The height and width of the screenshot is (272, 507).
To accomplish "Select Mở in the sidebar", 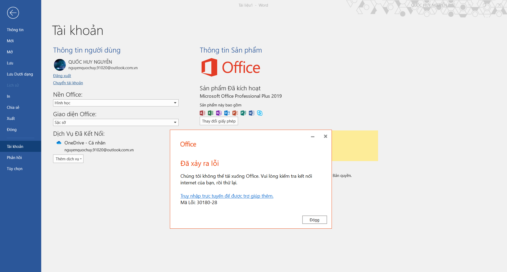I will click(21, 52).
